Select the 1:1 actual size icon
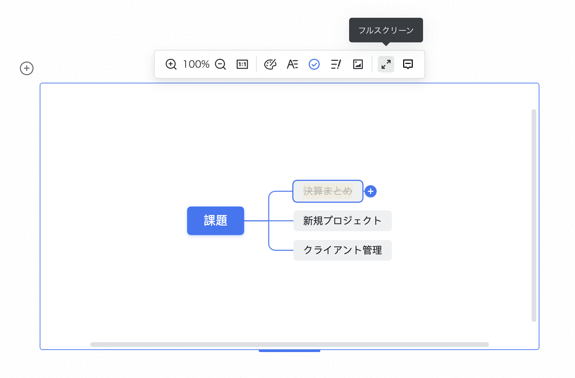The image size is (575, 378). tap(242, 64)
